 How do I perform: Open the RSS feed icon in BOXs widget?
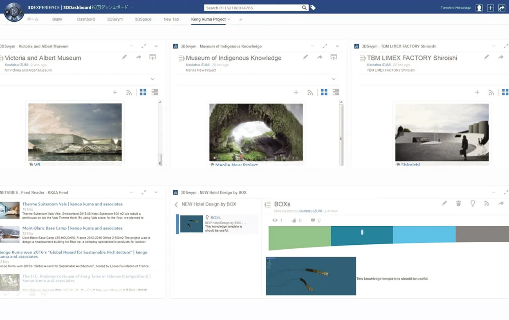(487, 203)
